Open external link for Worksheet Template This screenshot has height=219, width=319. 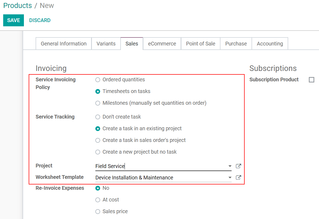click(x=238, y=178)
